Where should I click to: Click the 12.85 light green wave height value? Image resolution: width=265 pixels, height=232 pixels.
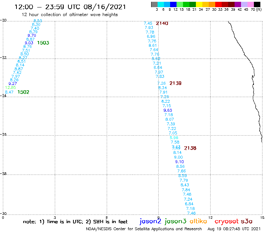click(10, 87)
